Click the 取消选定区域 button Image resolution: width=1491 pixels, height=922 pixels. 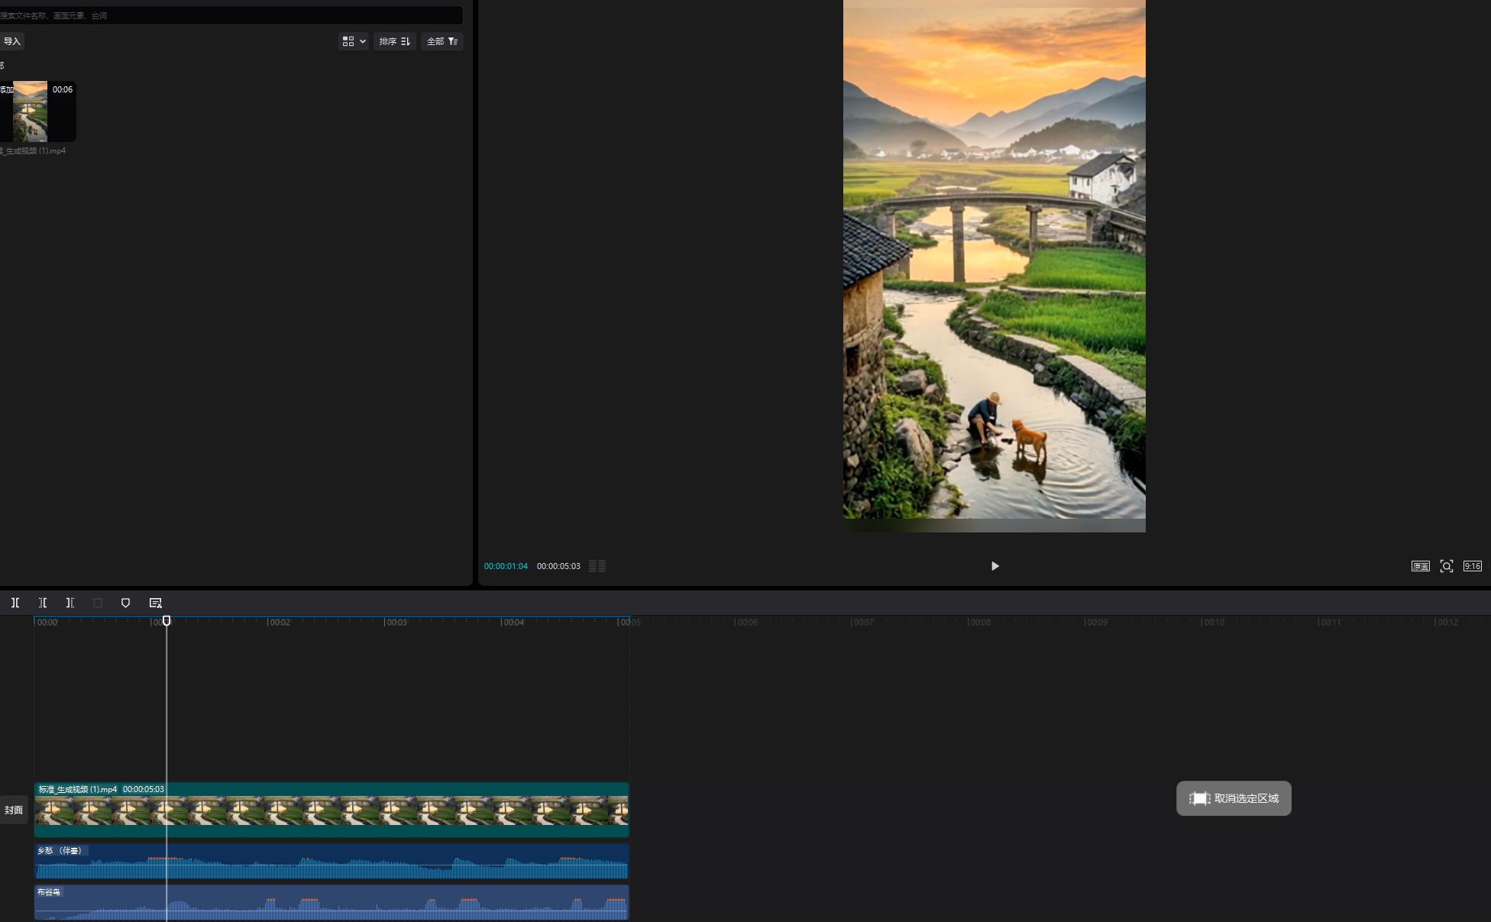(x=1234, y=798)
